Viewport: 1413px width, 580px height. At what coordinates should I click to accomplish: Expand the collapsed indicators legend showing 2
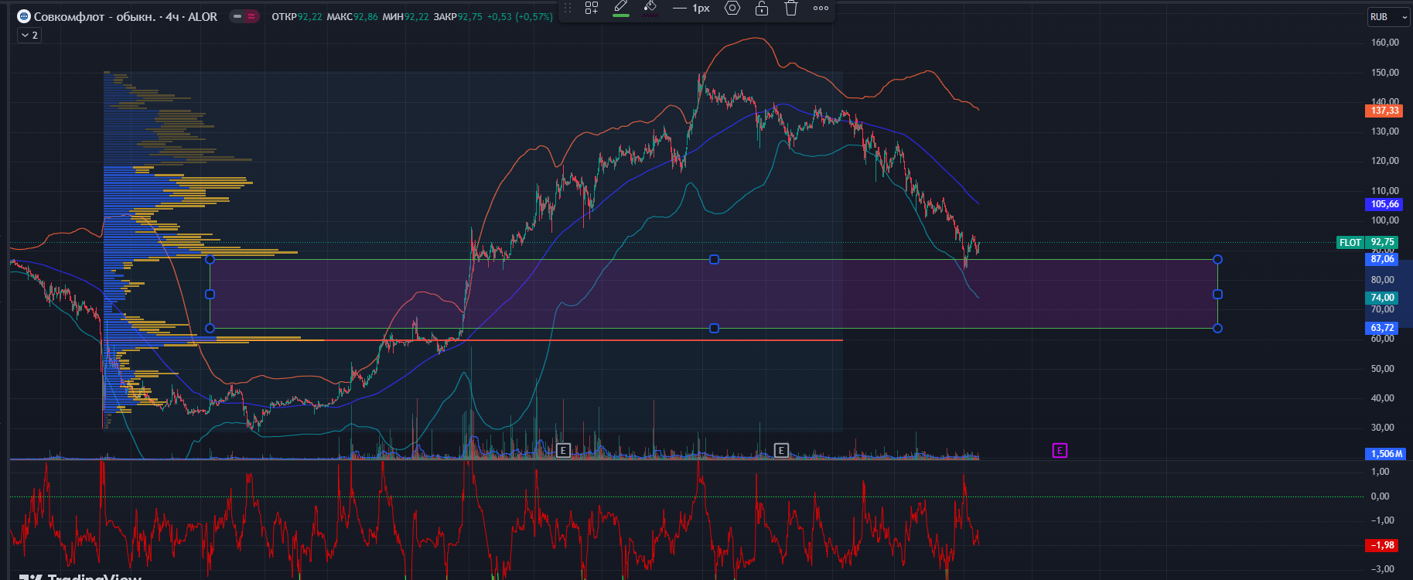(x=29, y=35)
